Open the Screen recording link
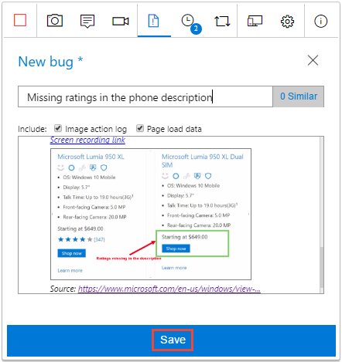 click(87, 140)
